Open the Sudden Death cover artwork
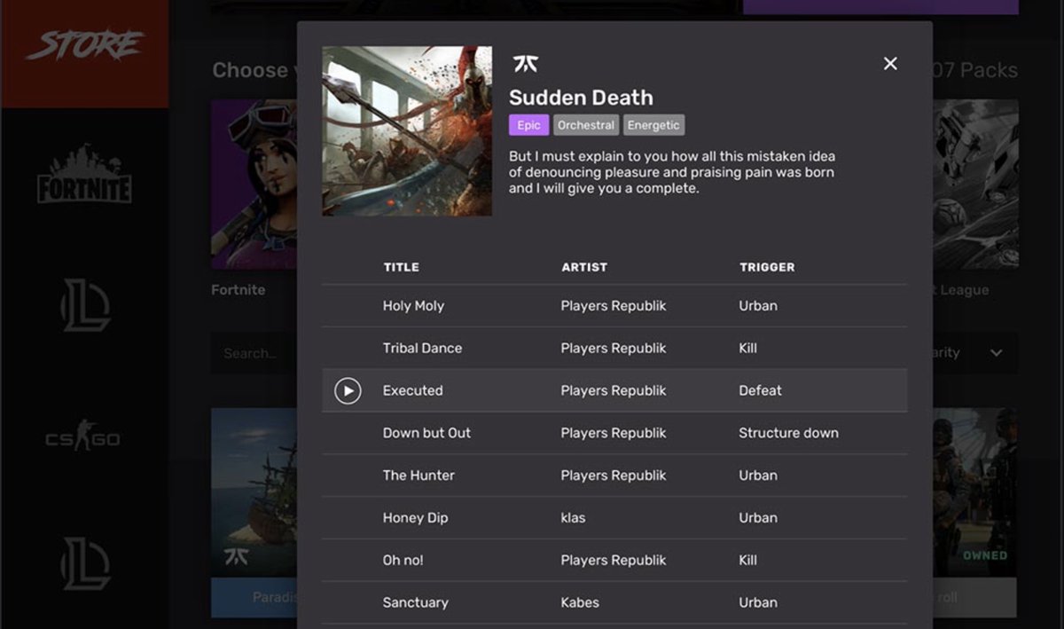This screenshot has height=629, width=1064. [x=407, y=130]
